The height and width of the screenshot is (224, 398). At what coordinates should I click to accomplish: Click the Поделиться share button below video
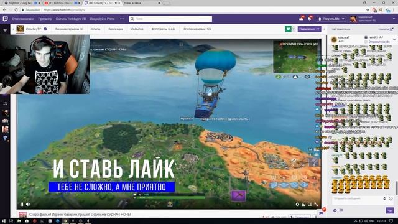pos(300,217)
